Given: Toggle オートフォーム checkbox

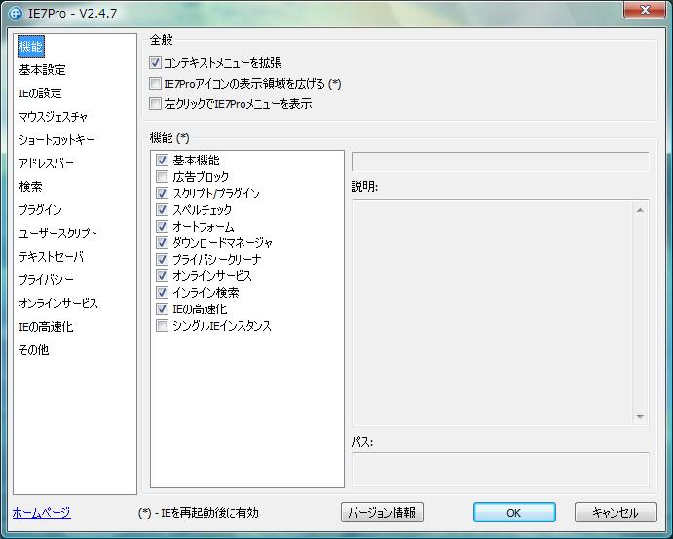Looking at the screenshot, I should (x=162, y=226).
